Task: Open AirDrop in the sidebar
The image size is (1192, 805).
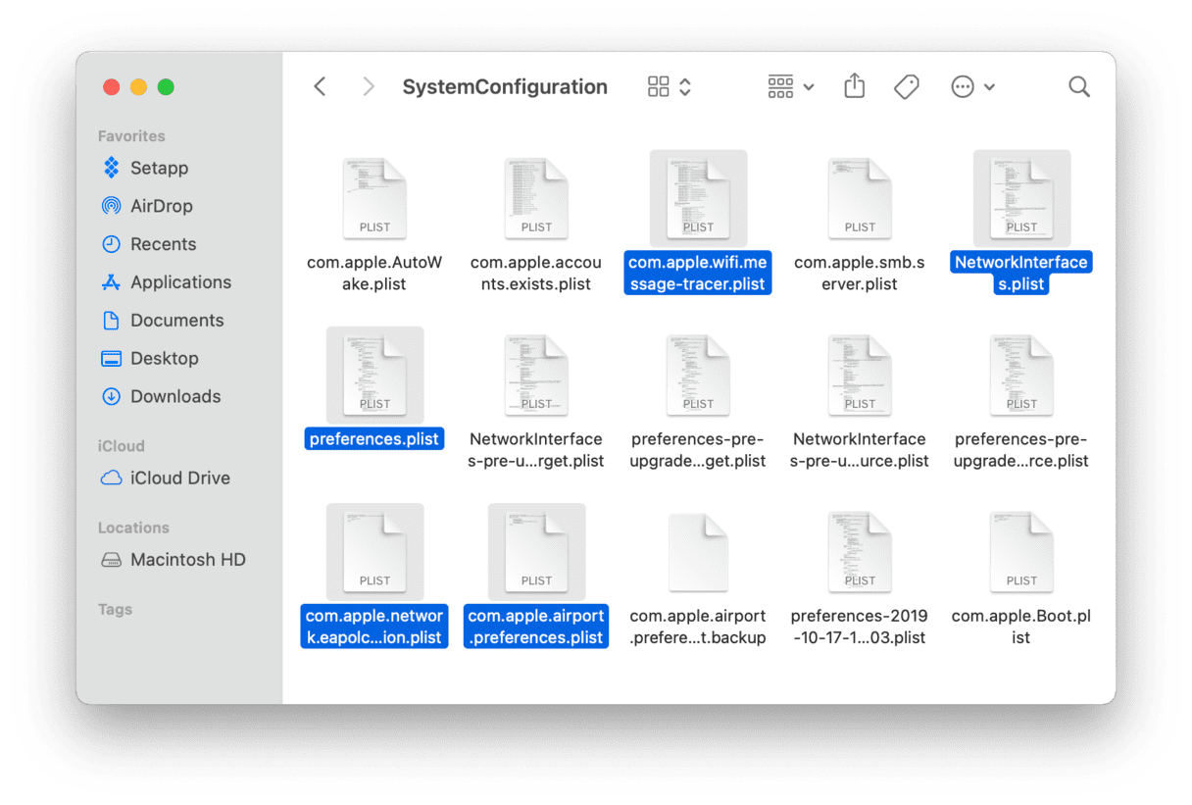Action: pos(147,206)
